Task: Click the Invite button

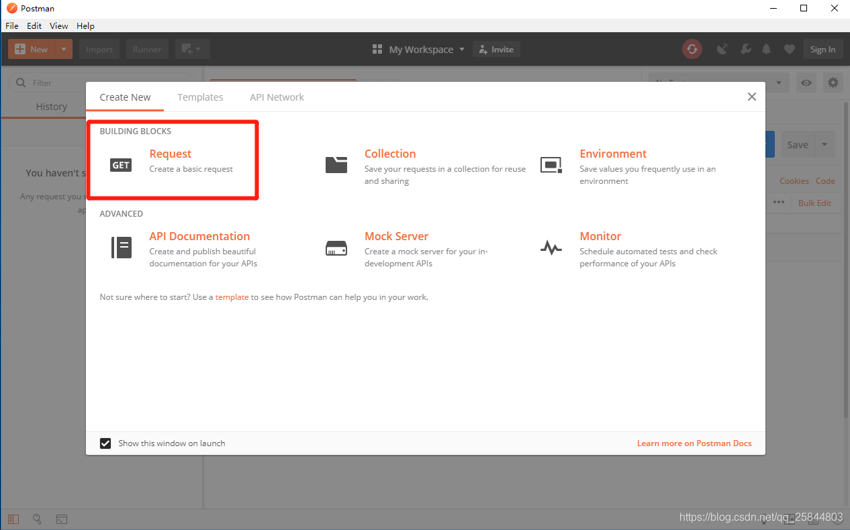Action: pos(497,49)
